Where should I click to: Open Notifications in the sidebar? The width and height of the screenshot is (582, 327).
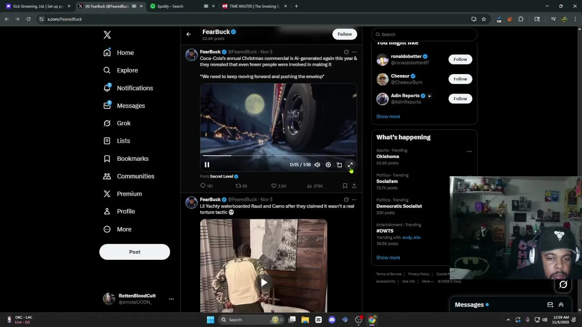(x=128, y=88)
